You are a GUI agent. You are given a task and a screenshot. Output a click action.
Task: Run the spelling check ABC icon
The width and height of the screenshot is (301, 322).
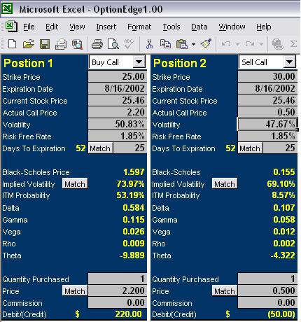click(x=129, y=44)
